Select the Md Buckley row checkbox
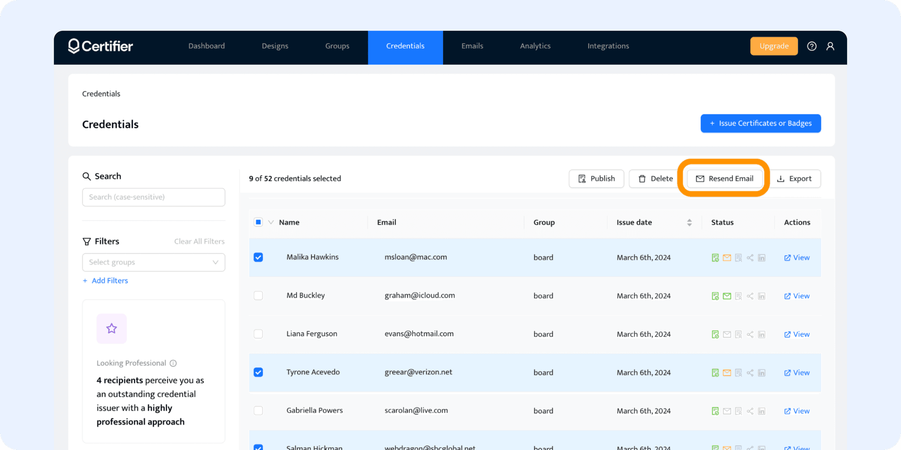901x450 pixels. (x=258, y=296)
